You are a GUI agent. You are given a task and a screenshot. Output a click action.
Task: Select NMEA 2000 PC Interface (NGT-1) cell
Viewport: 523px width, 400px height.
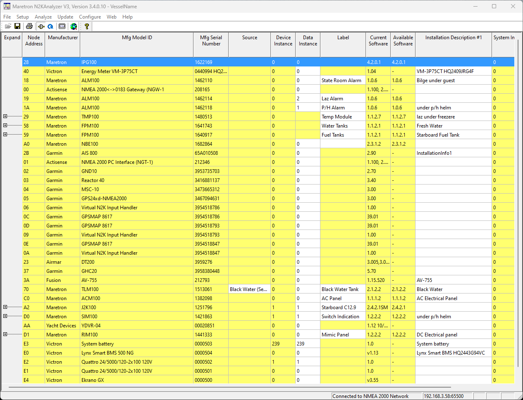point(137,162)
